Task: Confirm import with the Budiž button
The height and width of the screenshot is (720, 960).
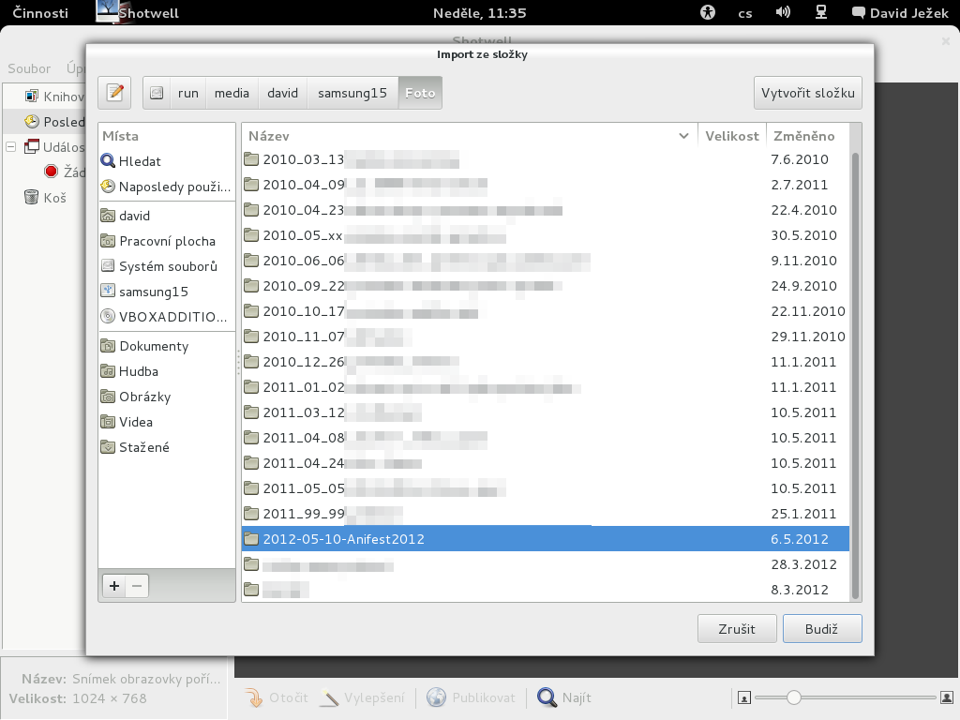Action: [821, 629]
